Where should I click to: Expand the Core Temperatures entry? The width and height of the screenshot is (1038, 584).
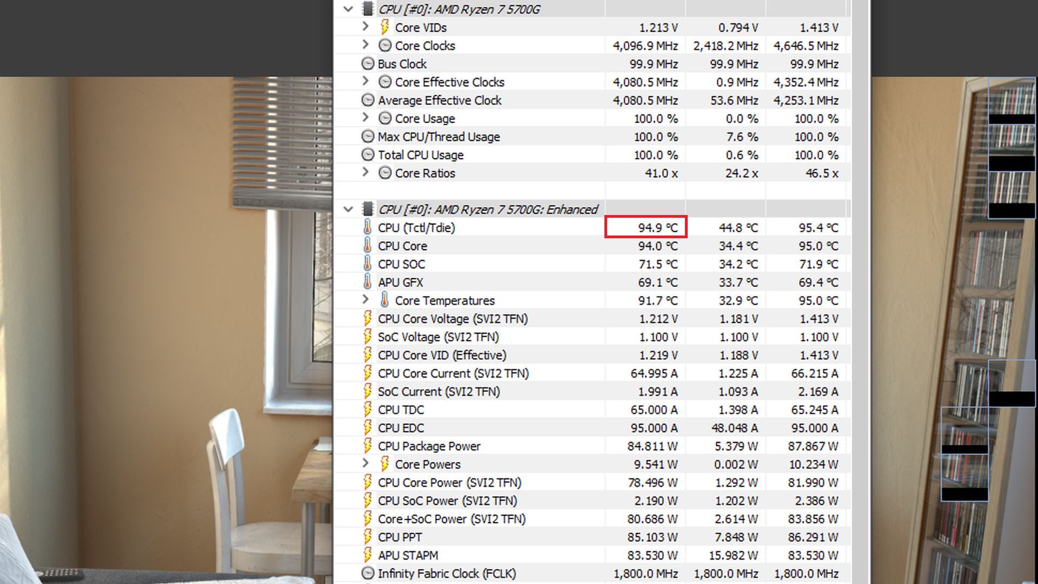point(365,300)
